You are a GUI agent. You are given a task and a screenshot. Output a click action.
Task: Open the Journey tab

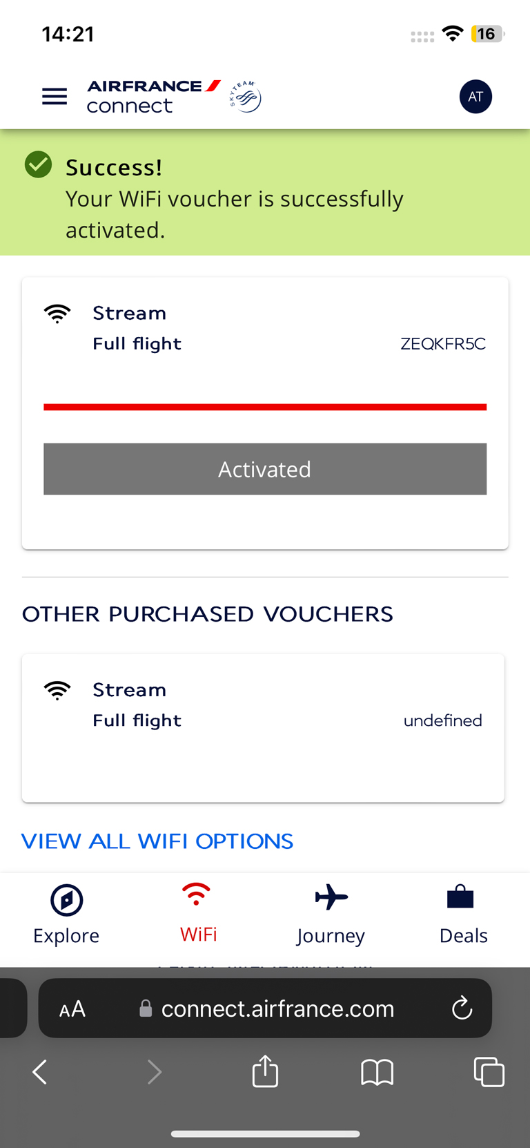(x=331, y=915)
